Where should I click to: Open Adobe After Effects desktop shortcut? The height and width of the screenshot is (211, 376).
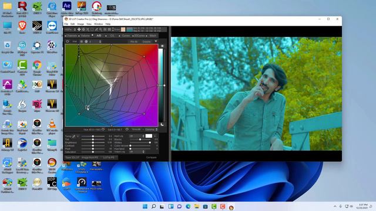(x=67, y=8)
